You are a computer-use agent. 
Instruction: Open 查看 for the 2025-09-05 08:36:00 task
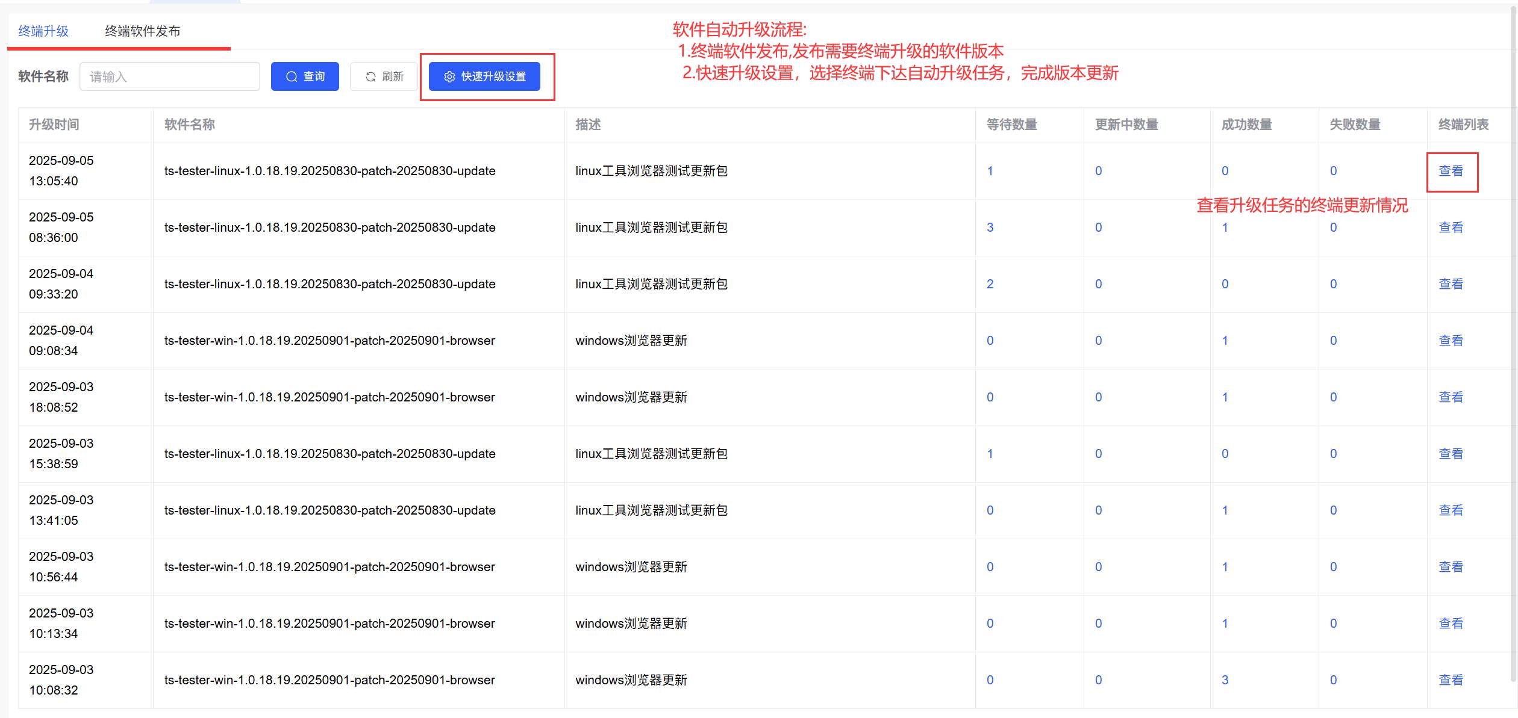tap(1451, 227)
